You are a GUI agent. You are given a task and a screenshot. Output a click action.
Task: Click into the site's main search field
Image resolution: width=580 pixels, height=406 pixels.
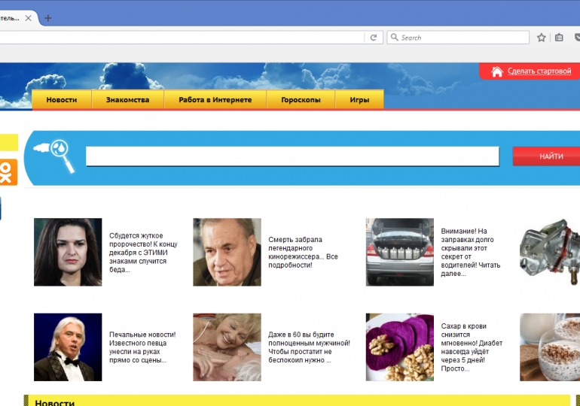292,156
